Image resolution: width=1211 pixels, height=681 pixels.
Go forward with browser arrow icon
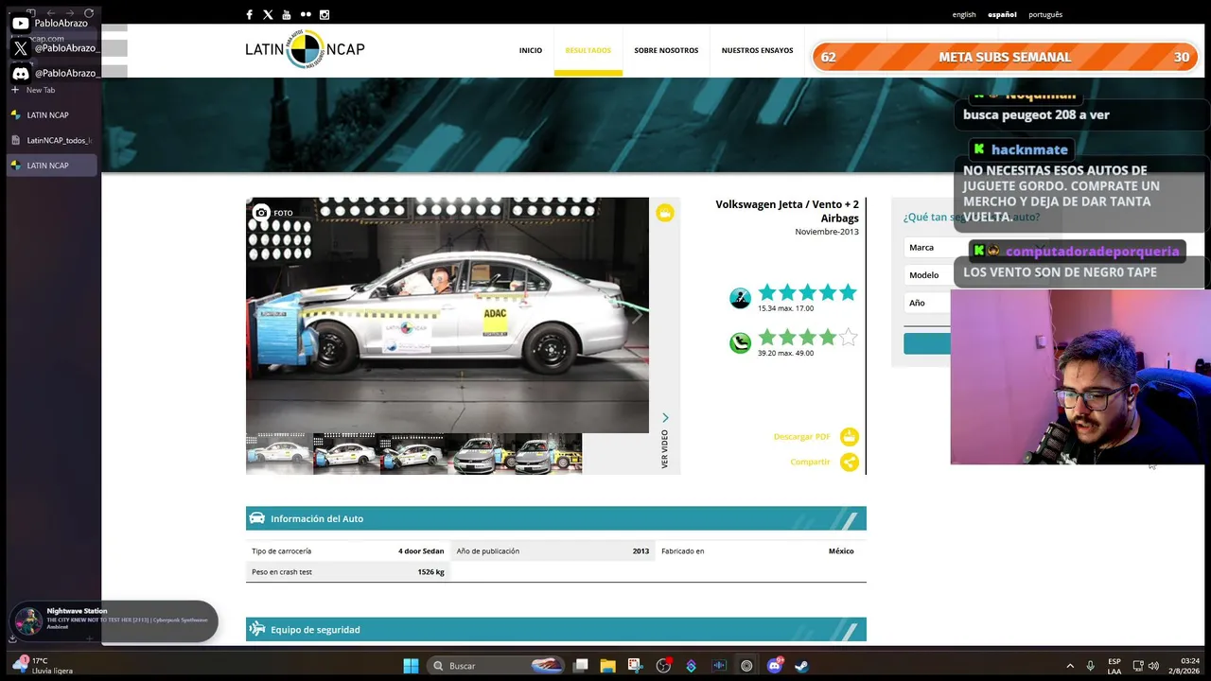[x=69, y=12]
